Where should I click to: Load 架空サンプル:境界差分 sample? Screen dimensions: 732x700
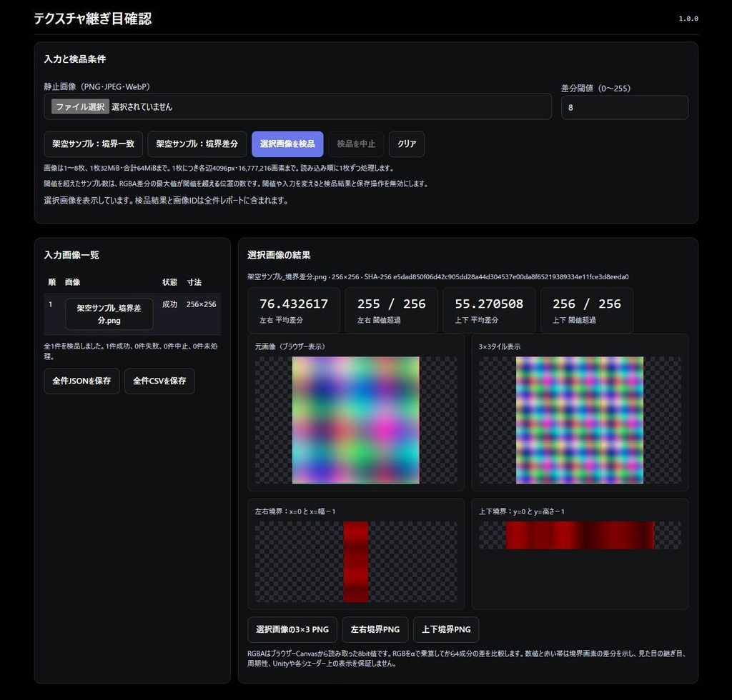[197, 144]
